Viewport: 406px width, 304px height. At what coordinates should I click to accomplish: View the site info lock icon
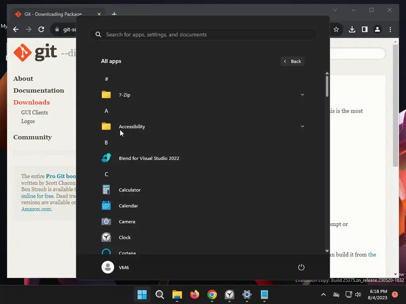click(x=57, y=29)
